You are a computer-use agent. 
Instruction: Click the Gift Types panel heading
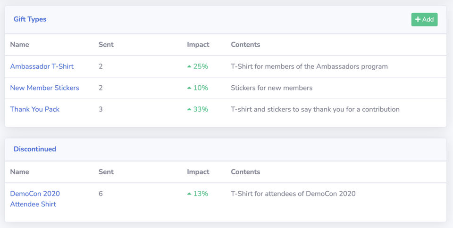[x=30, y=19]
